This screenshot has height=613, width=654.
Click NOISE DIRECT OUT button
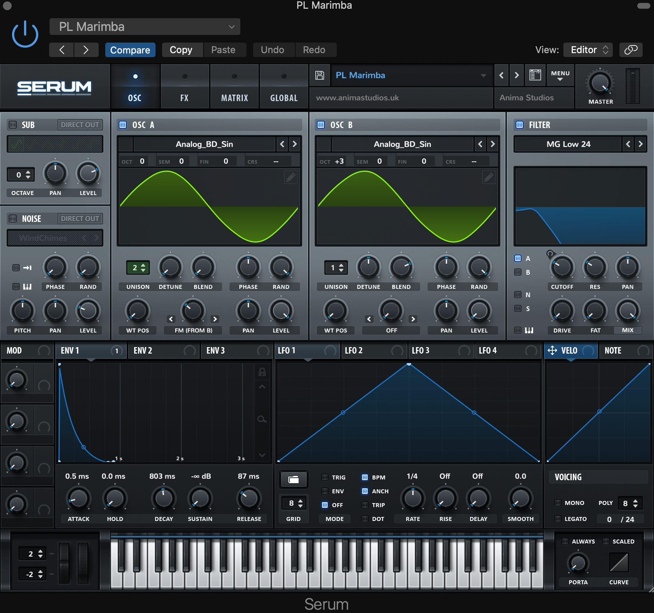click(x=80, y=219)
